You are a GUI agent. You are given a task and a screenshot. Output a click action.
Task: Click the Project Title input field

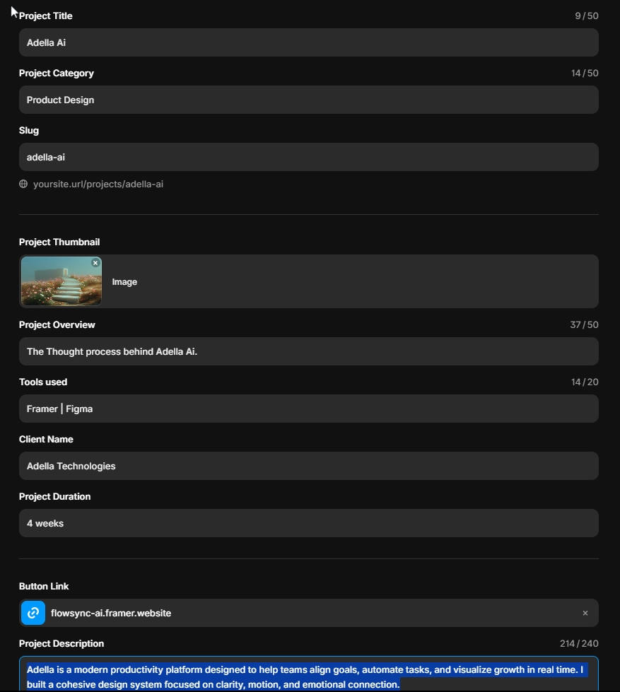point(308,42)
